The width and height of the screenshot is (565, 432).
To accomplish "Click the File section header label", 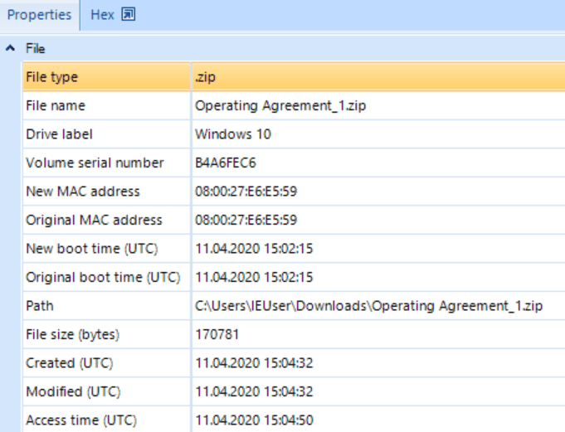I will click(36, 49).
